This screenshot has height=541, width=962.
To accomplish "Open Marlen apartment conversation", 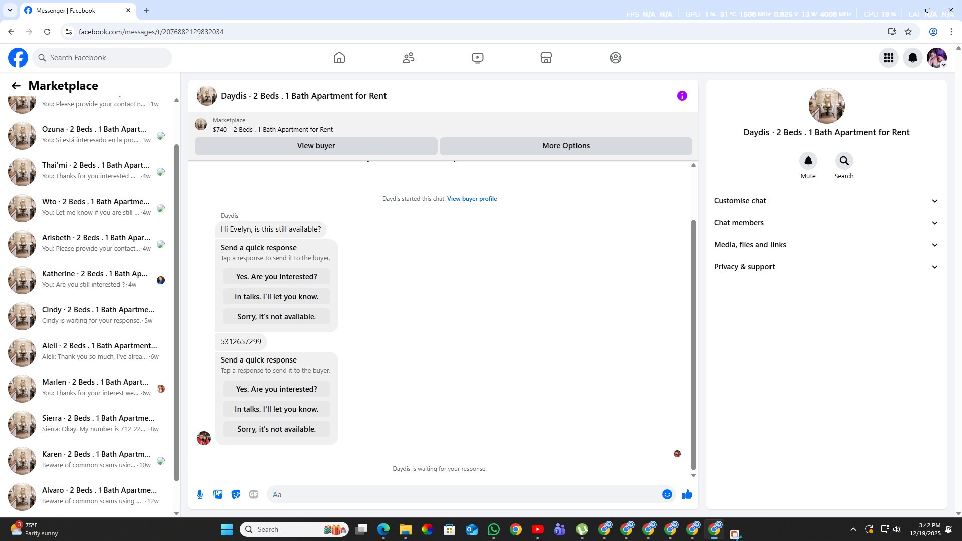I will click(88, 389).
